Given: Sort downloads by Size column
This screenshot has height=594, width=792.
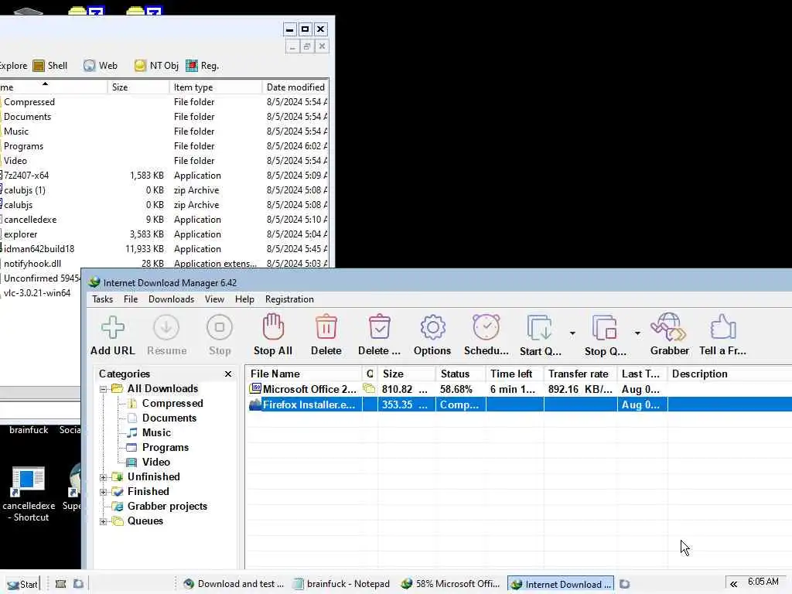Looking at the screenshot, I should coord(407,374).
